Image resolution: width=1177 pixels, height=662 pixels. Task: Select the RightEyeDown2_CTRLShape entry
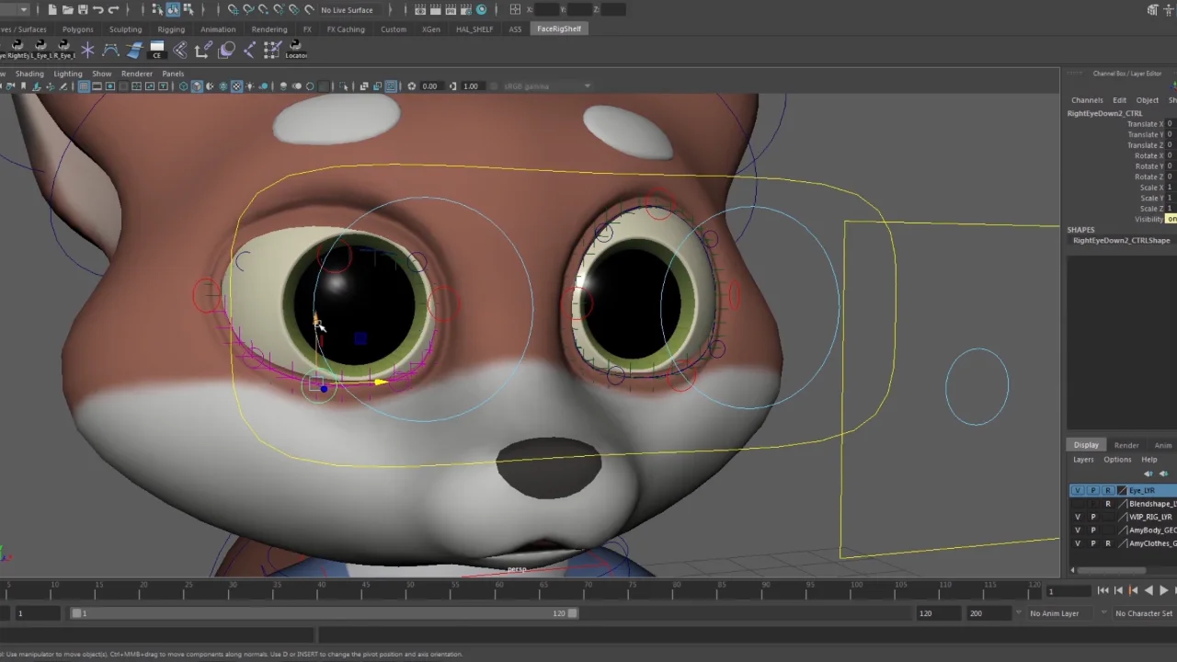coord(1122,241)
